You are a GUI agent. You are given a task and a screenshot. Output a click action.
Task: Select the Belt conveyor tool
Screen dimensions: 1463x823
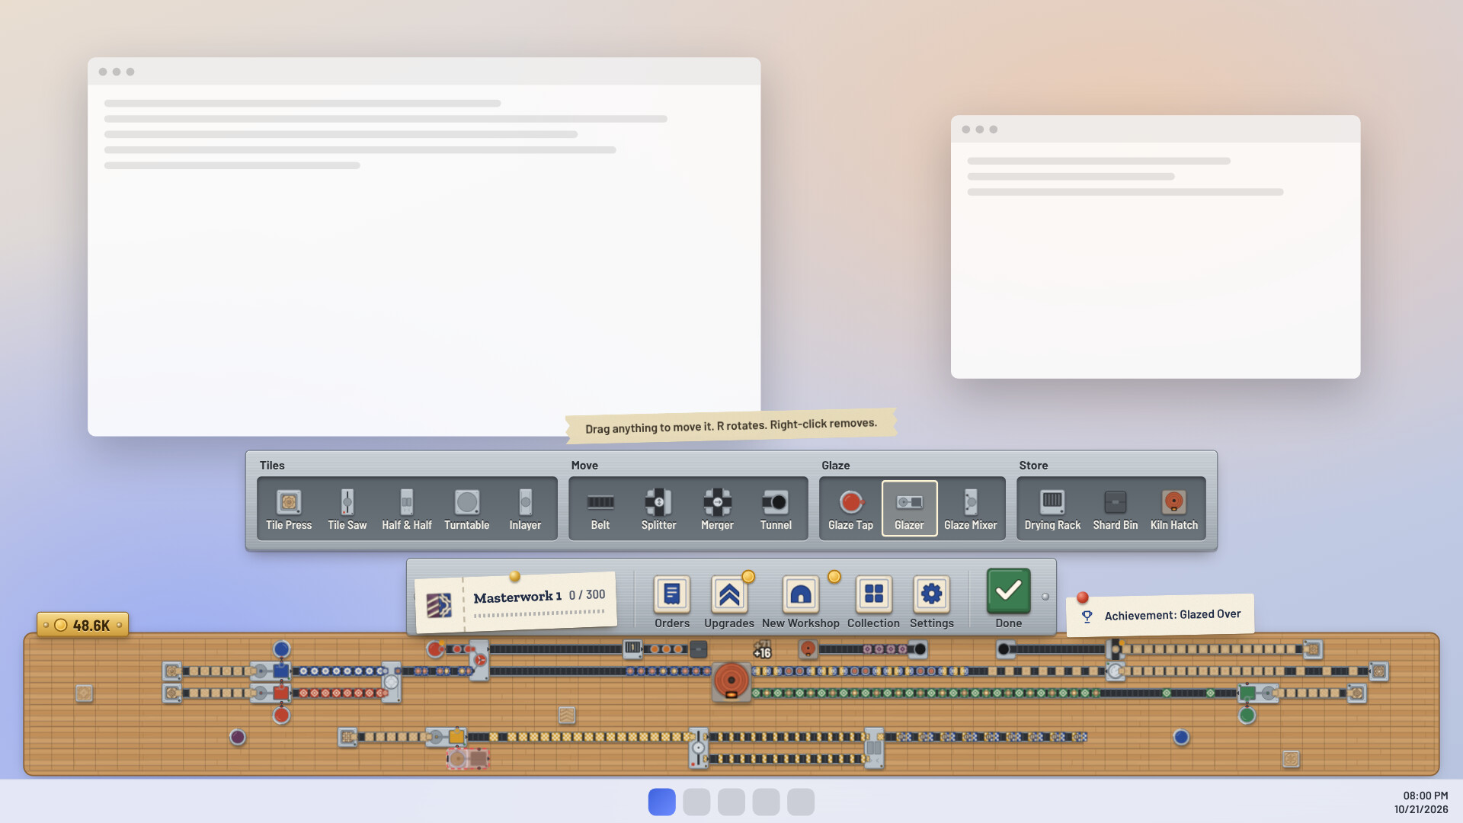600,509
